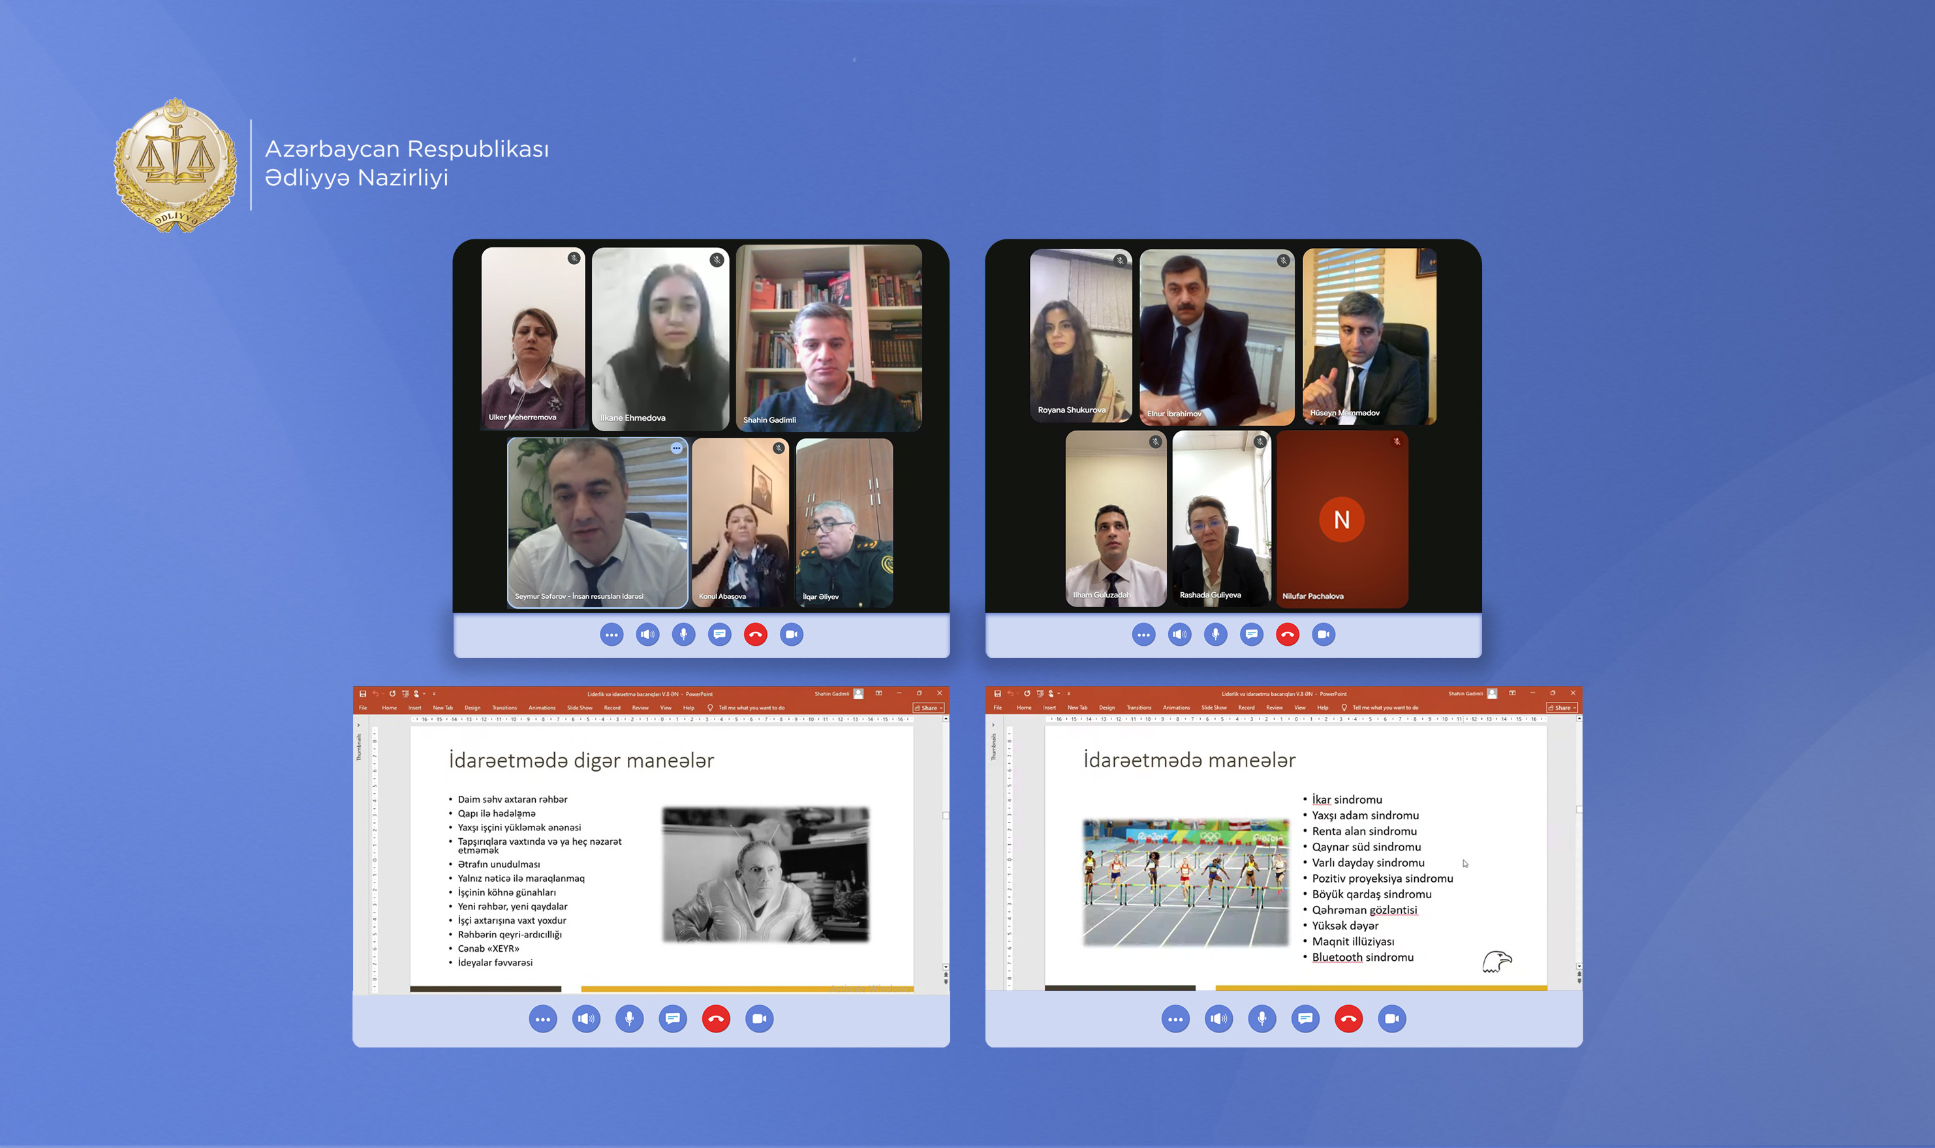This screenshot has width=1935, height=1148.
Task: Click more options button in bottom-right call bar
Action: [1175, 1019]
